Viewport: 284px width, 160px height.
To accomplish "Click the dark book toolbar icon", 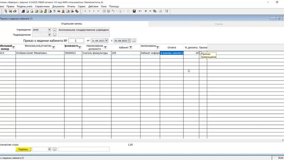I will pyautogui.click(x=23, y=11).
